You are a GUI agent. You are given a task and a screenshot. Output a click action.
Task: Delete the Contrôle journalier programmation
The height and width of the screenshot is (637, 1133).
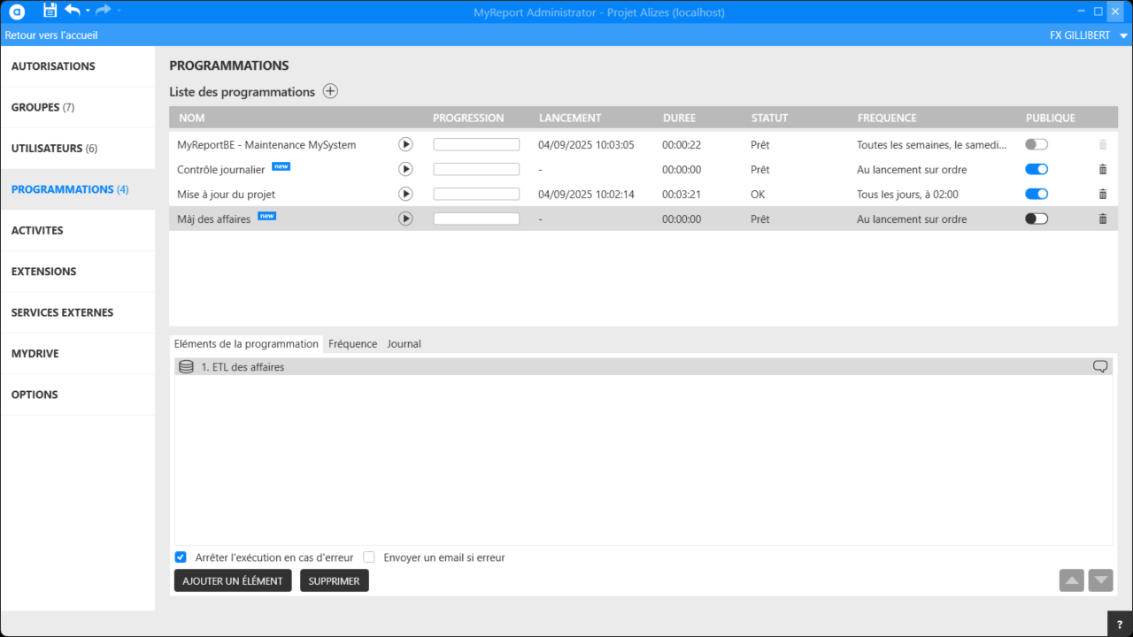click(x=1102, y=169)
